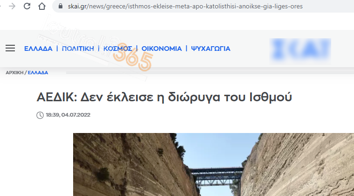Click the article headline about Ισθμού canal
Image resolution: width=354 pixels, height=196 pixels.
(x=164, y=98)
